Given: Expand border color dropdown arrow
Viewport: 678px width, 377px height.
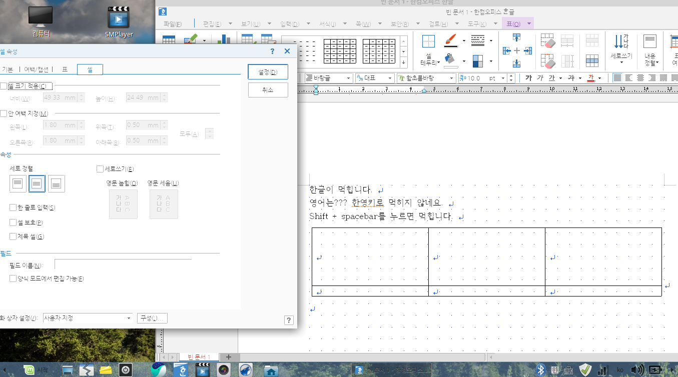Looking at the screenshot, I should click(464, 41).
